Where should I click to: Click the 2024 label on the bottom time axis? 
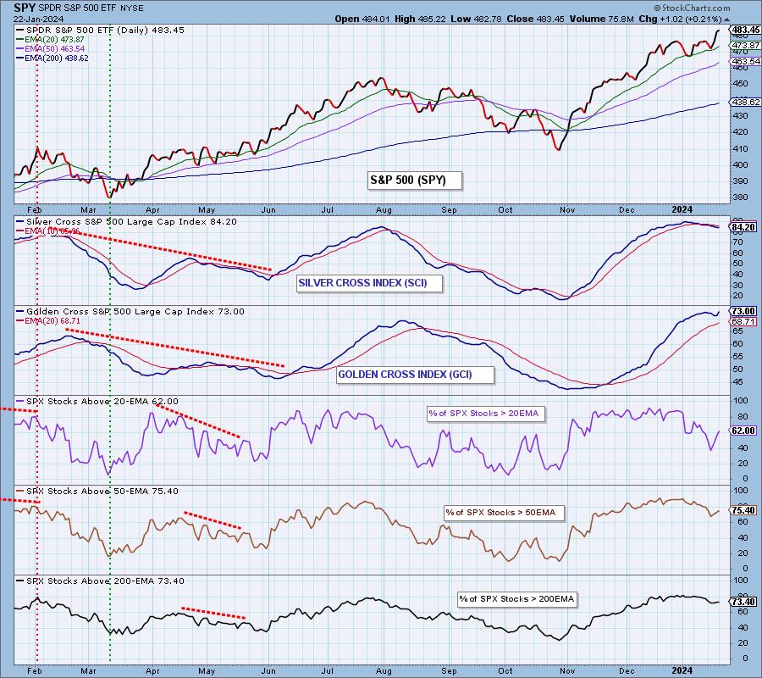click(682, 670)
